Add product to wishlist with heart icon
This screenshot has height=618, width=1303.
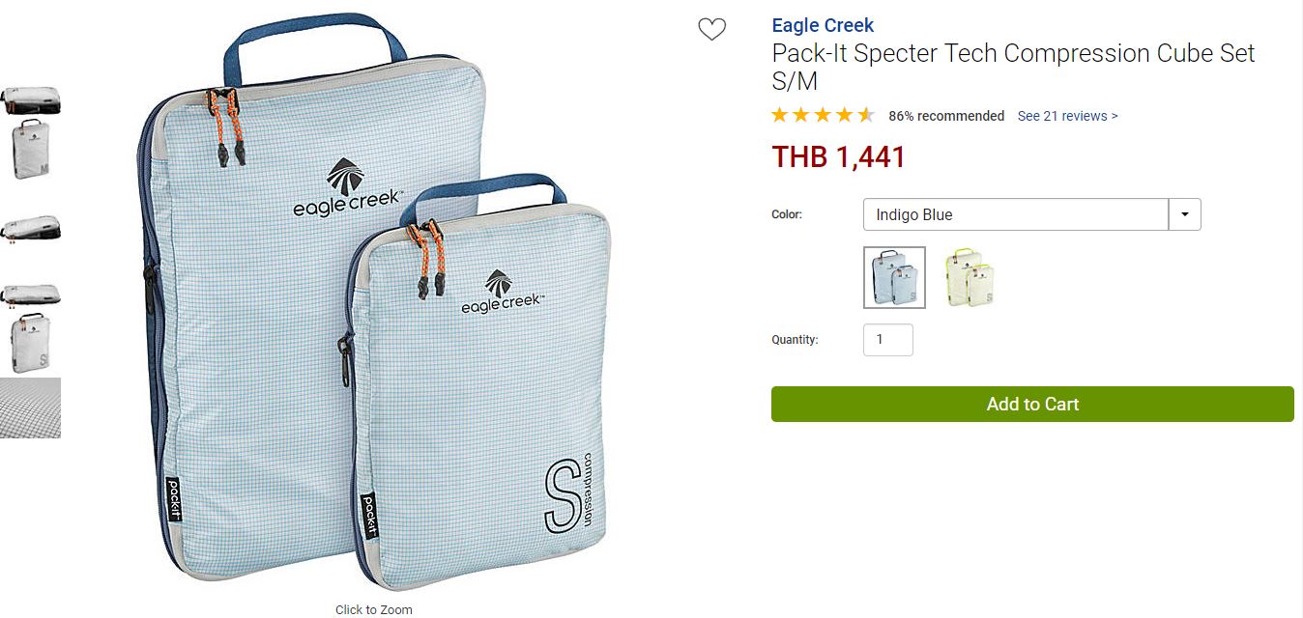(x=711, y=30)
